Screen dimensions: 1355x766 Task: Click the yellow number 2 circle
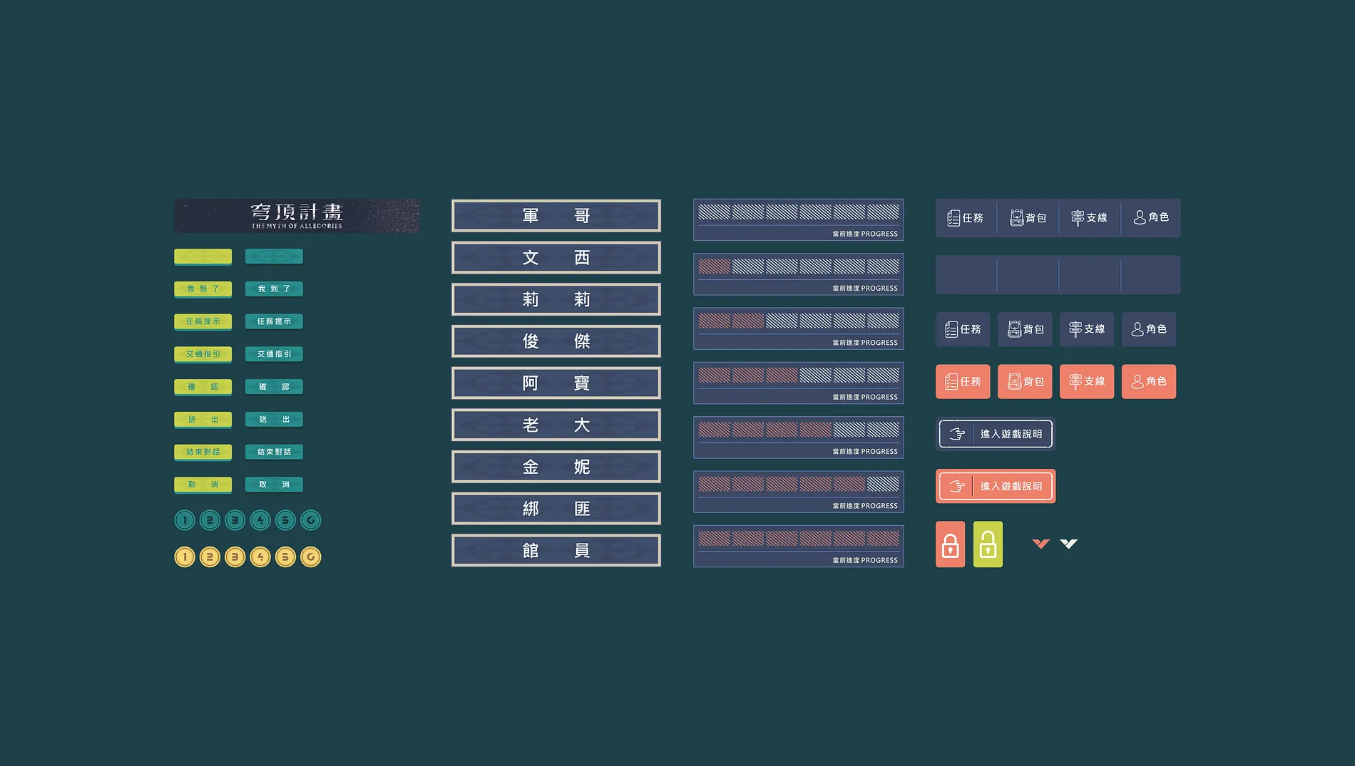tap(210, 557)
